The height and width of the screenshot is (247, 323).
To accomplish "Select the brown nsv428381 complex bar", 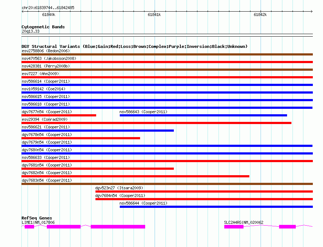I will click(x=167, y=70).
